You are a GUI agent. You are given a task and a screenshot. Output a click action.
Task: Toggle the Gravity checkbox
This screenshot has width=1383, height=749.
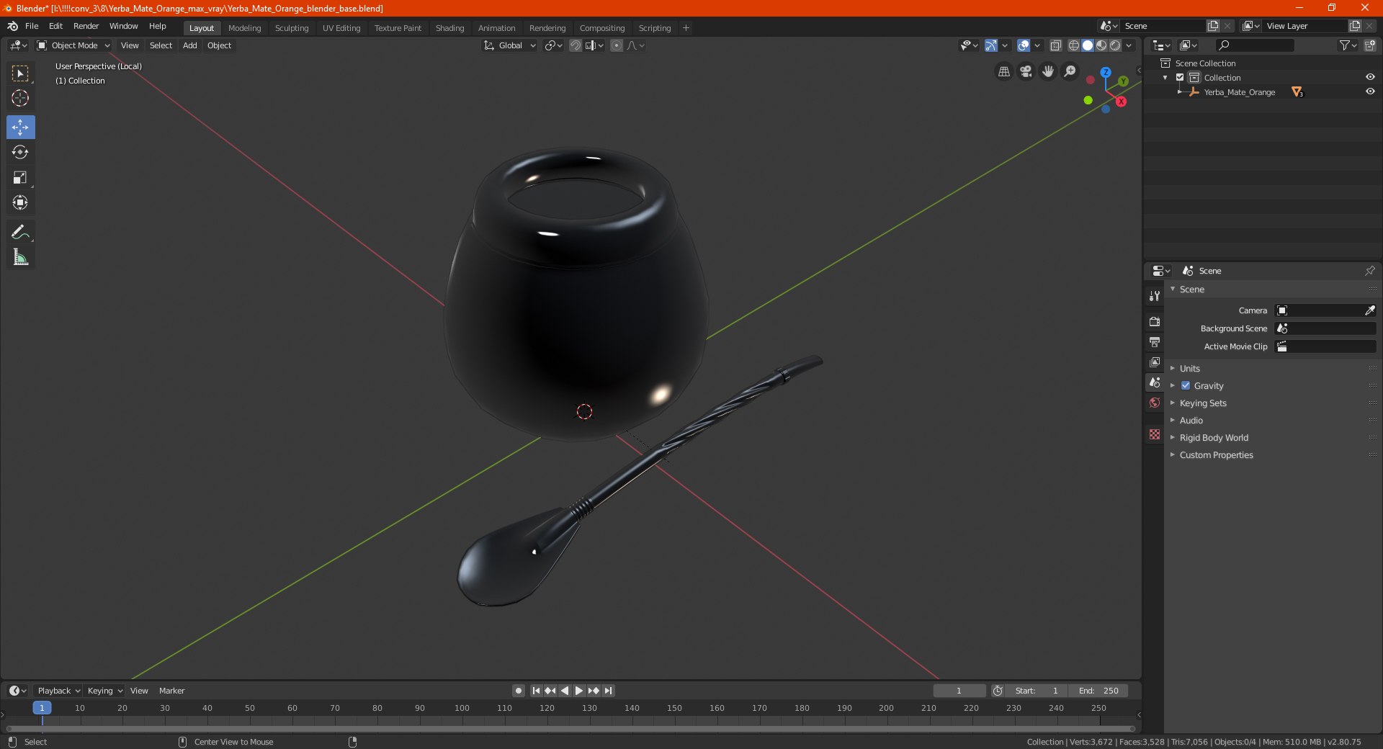coord(1186,386)
